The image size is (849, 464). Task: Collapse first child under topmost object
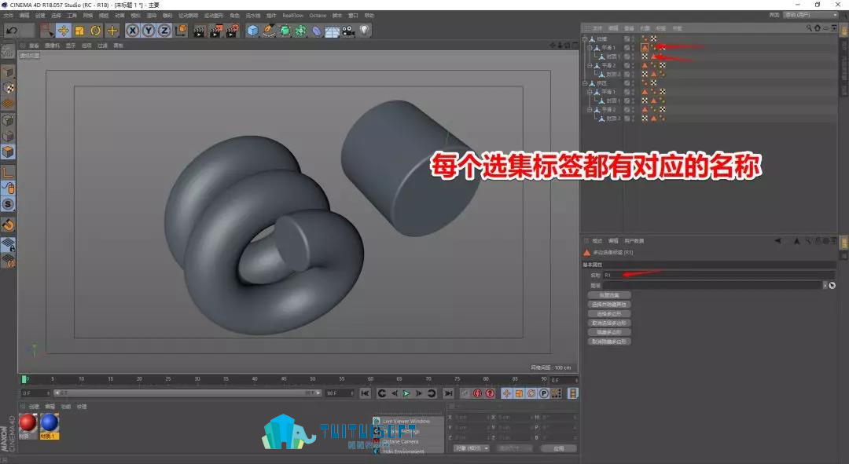590,48
